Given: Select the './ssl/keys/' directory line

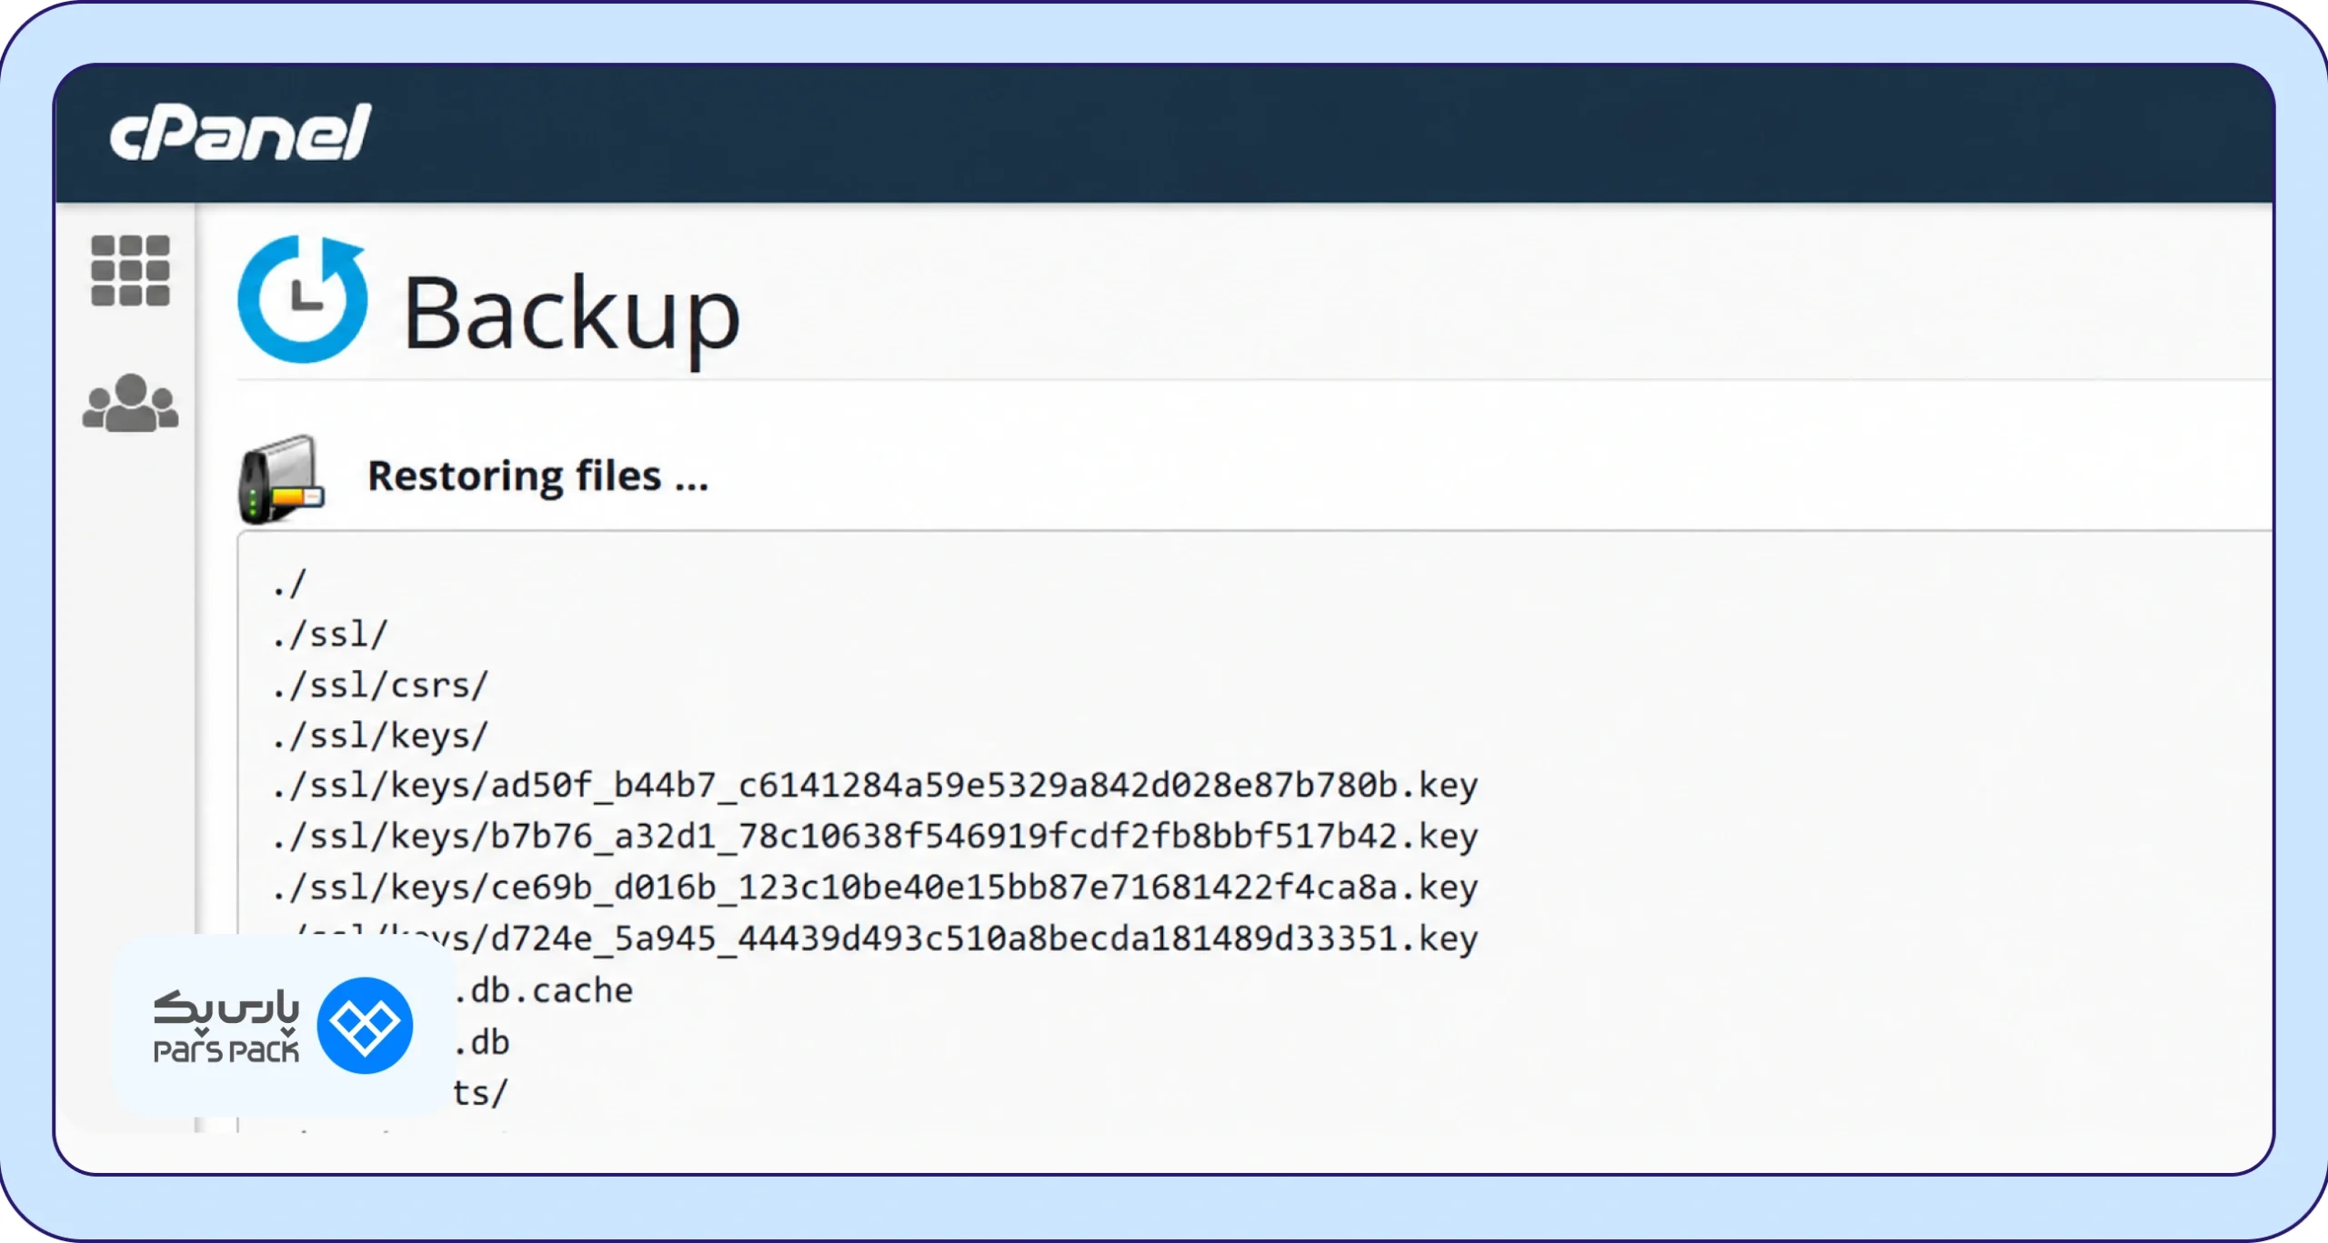Looking at the screenshot, I should pyautogui.click(x=380, y=736).
